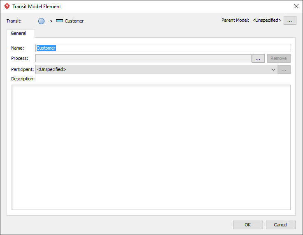
Task: Click the Remove process button
Action: coord(279,58)
